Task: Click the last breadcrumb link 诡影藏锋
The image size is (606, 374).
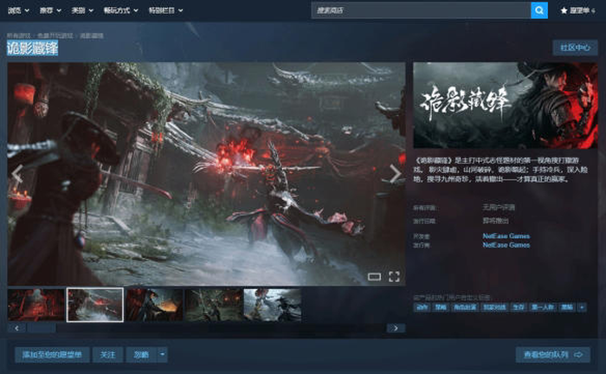Action: 92,35
